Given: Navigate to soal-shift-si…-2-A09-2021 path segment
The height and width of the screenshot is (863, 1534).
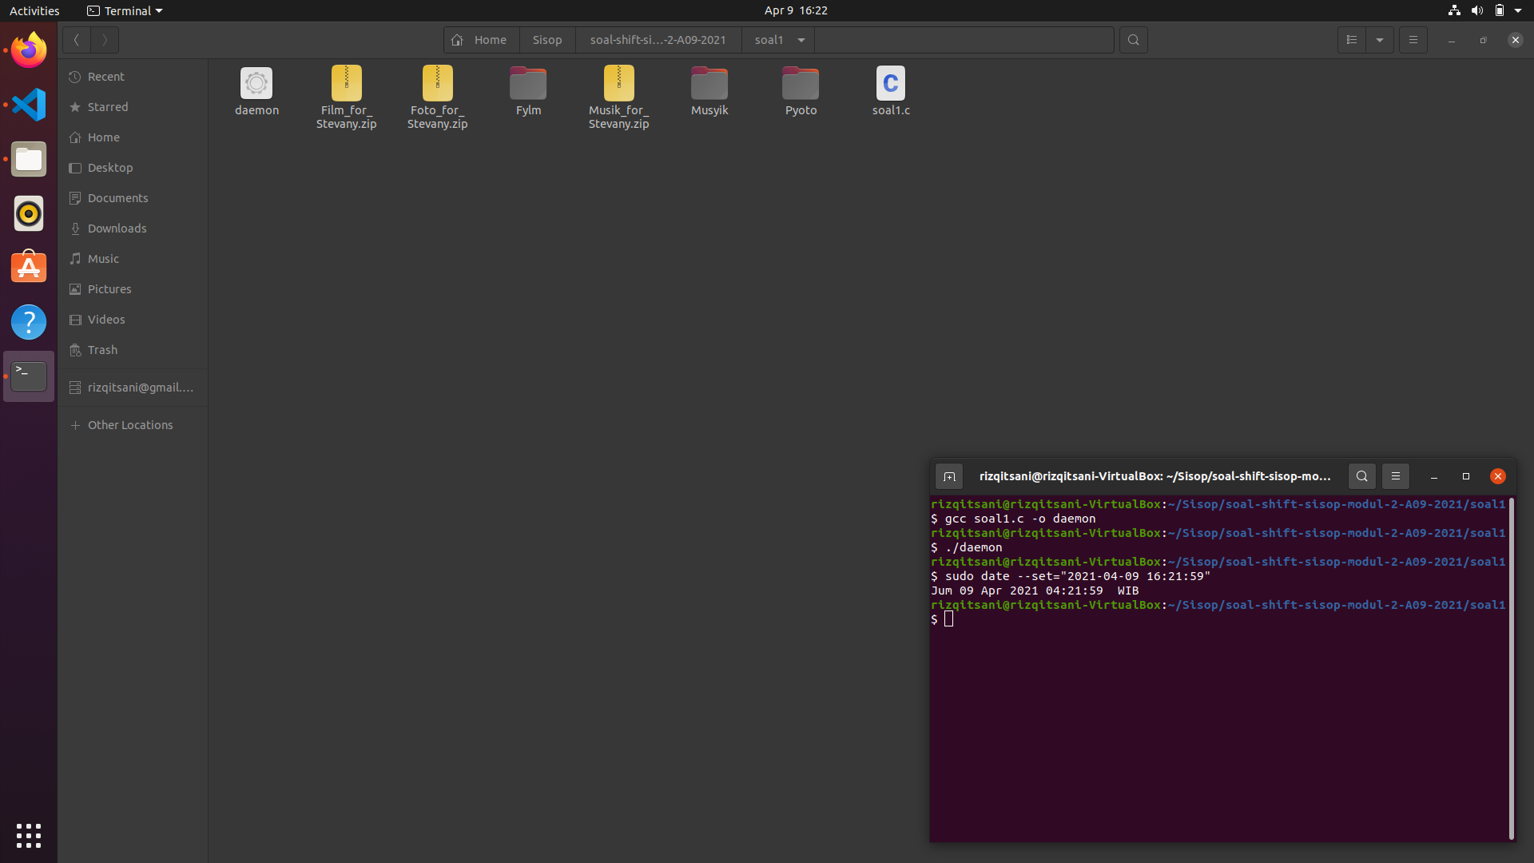Looking at the screenshot, I should coord(658,40).
